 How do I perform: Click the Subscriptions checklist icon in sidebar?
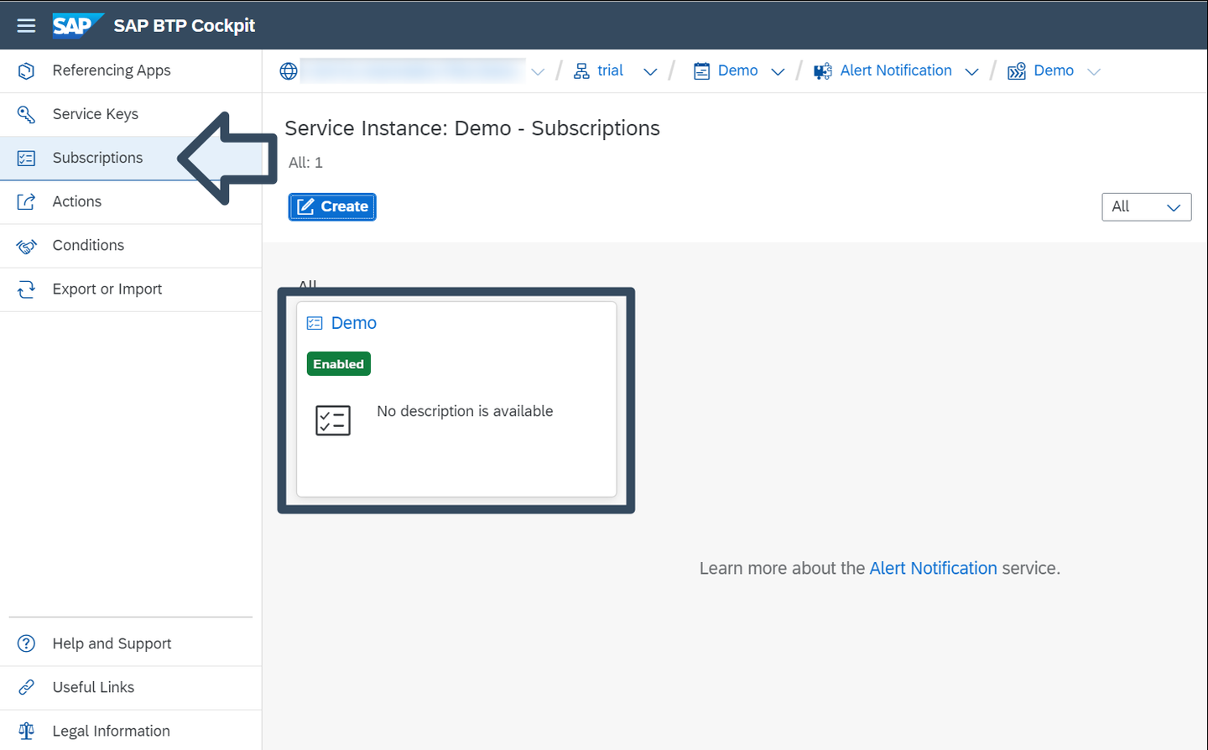click(x=27, y=158)
